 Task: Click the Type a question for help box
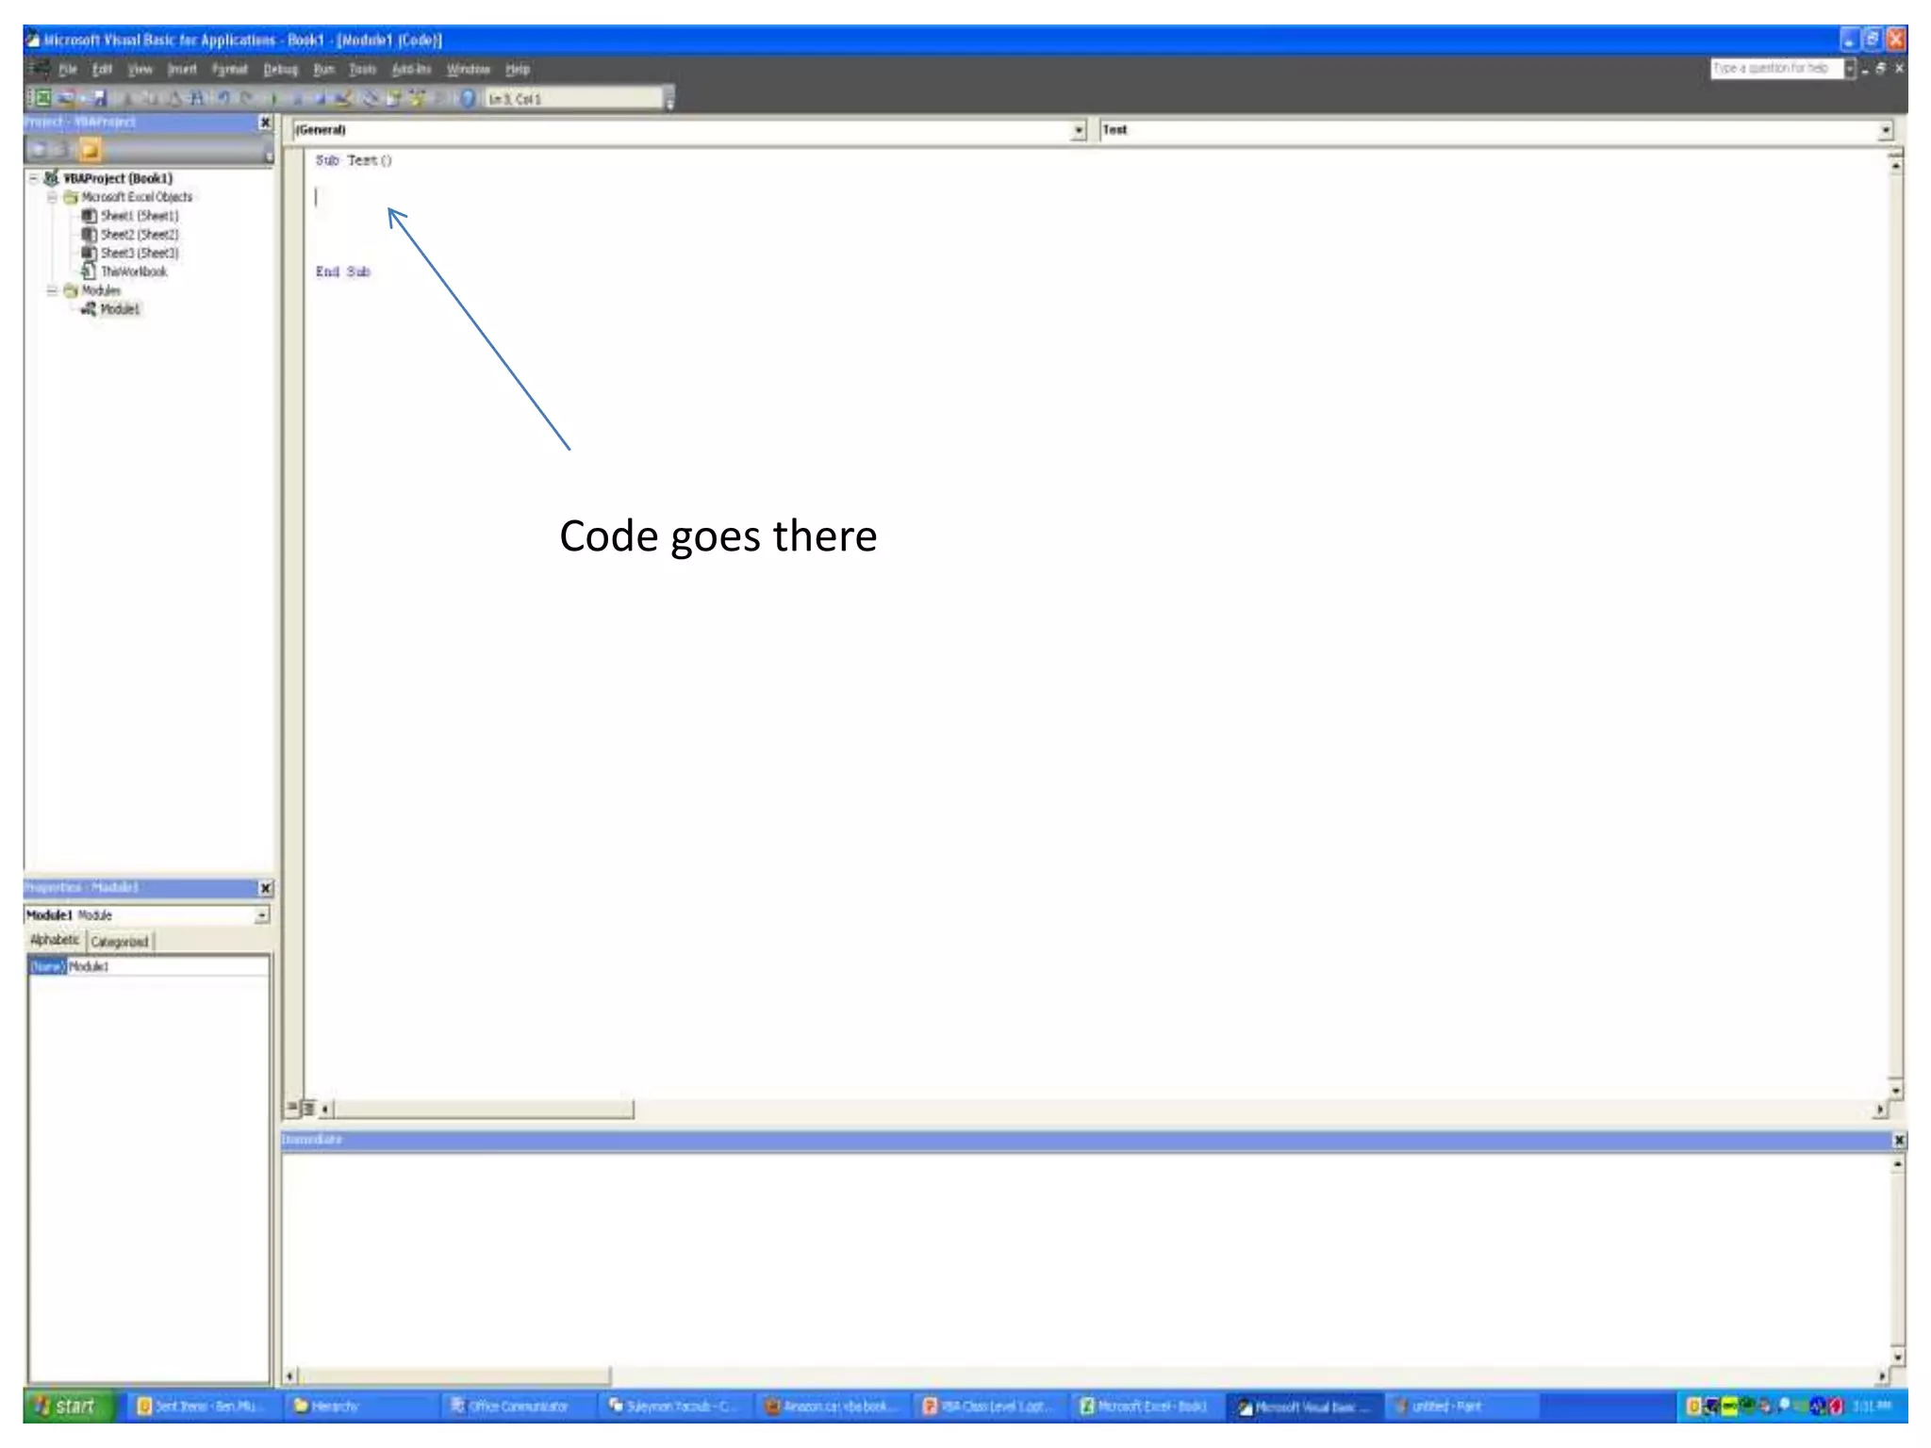tap(1776, 69)
